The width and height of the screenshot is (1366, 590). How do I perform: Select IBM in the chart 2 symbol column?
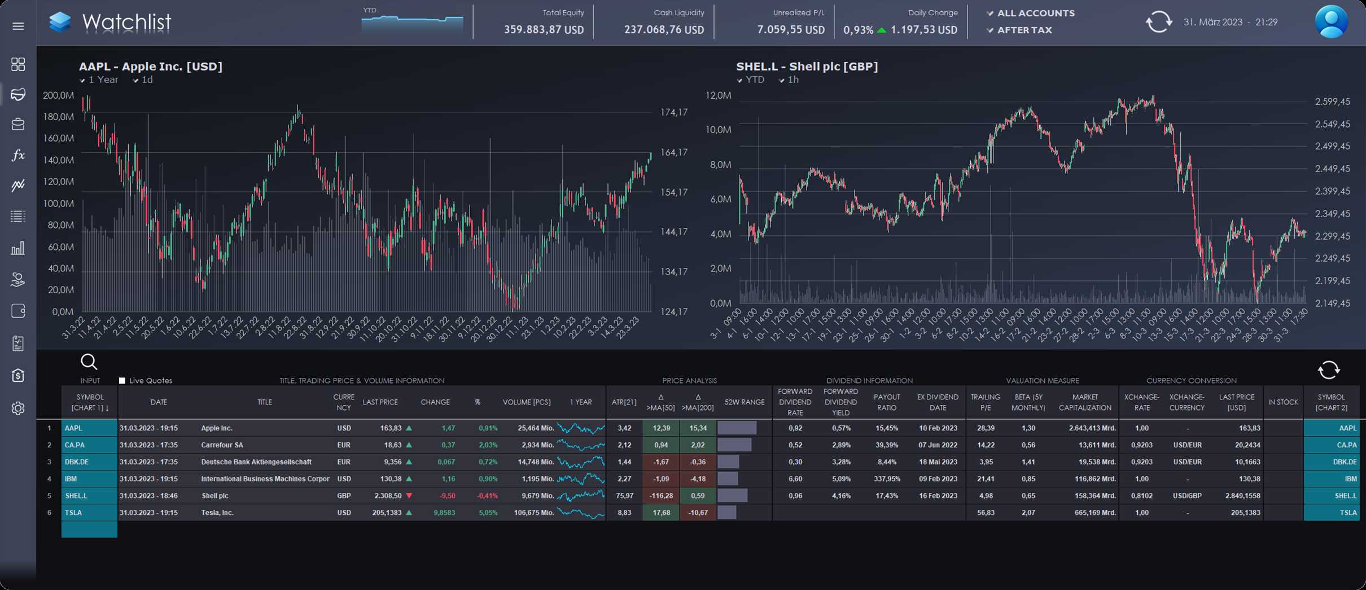1331,479
